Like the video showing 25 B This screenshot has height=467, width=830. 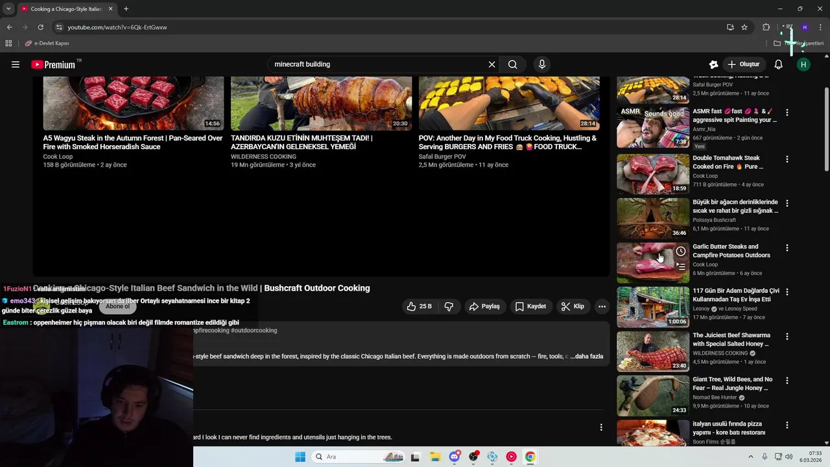click(419, 306)
